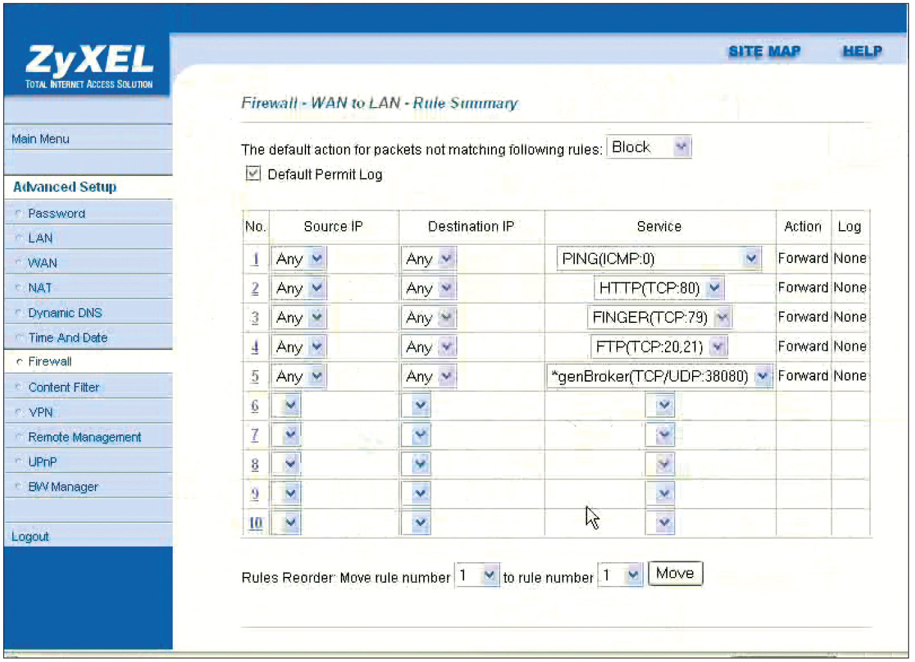This screenshot has height=662, width=915.
Task: Open Dynamic DNS settings
Action: tap(65, 313)
